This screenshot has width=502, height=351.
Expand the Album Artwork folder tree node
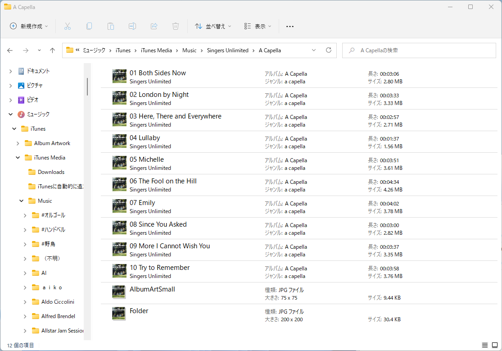pos(18,143)
